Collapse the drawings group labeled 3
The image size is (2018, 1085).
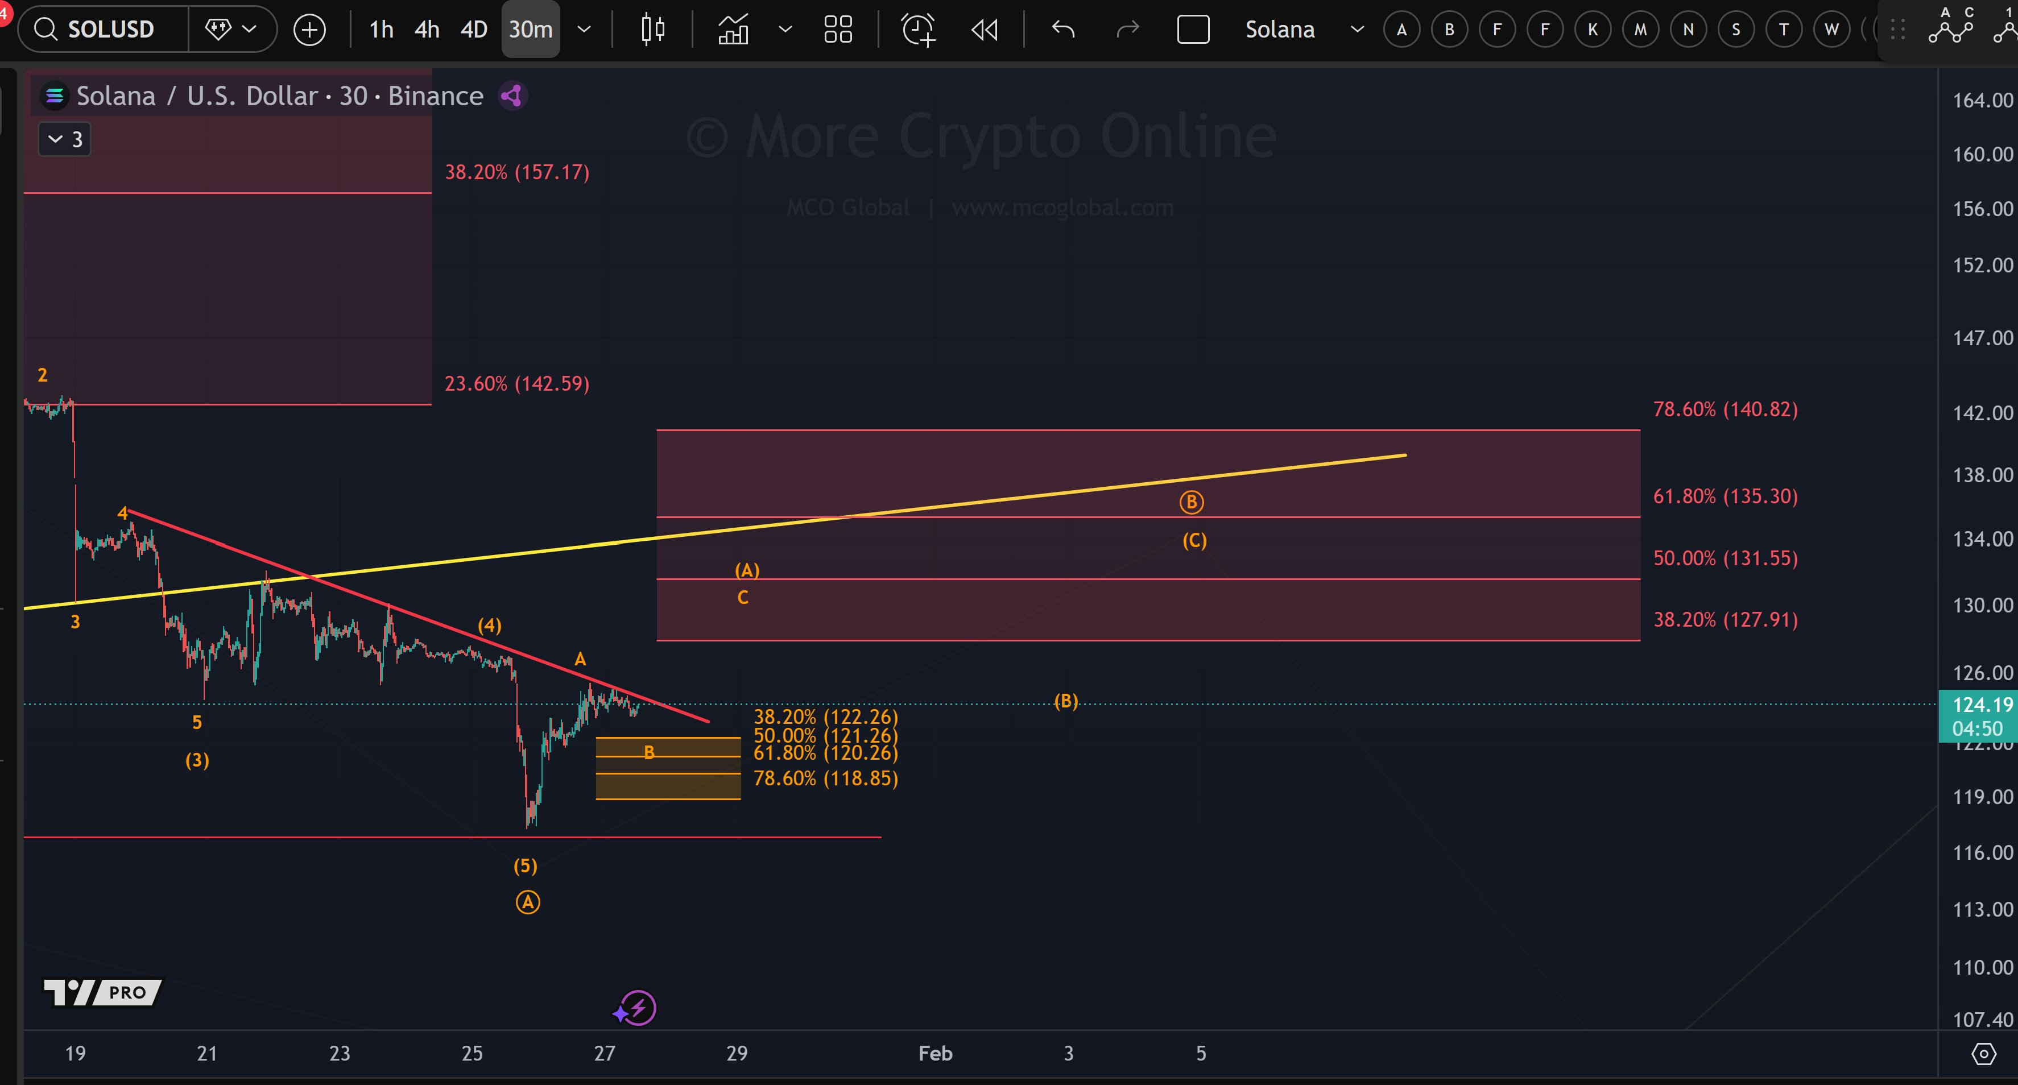tap(64, 139)
